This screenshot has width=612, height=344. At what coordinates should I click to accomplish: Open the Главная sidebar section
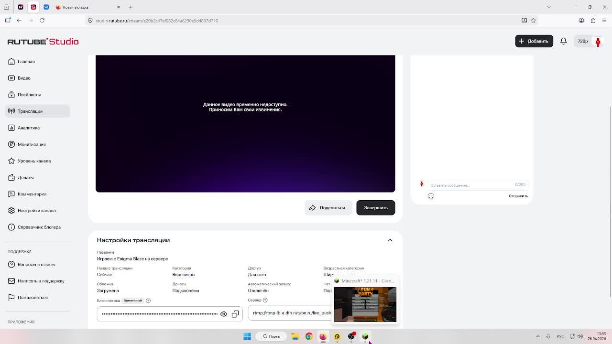click(26, 62)
